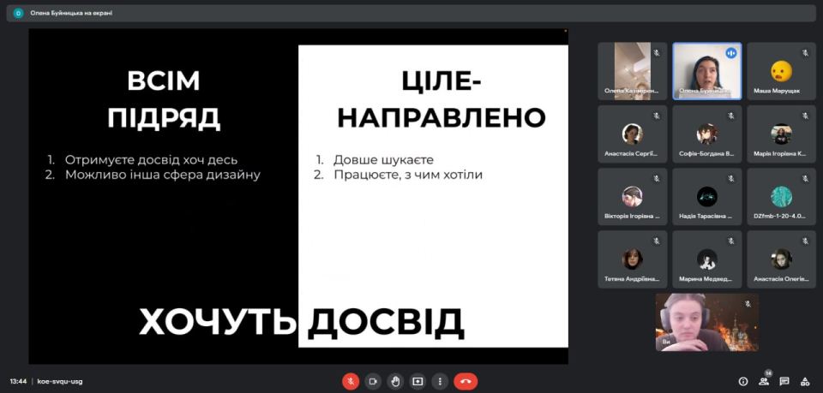
Task: Click the meeting code koe-svqu-usg
Action: click(60, 382)
